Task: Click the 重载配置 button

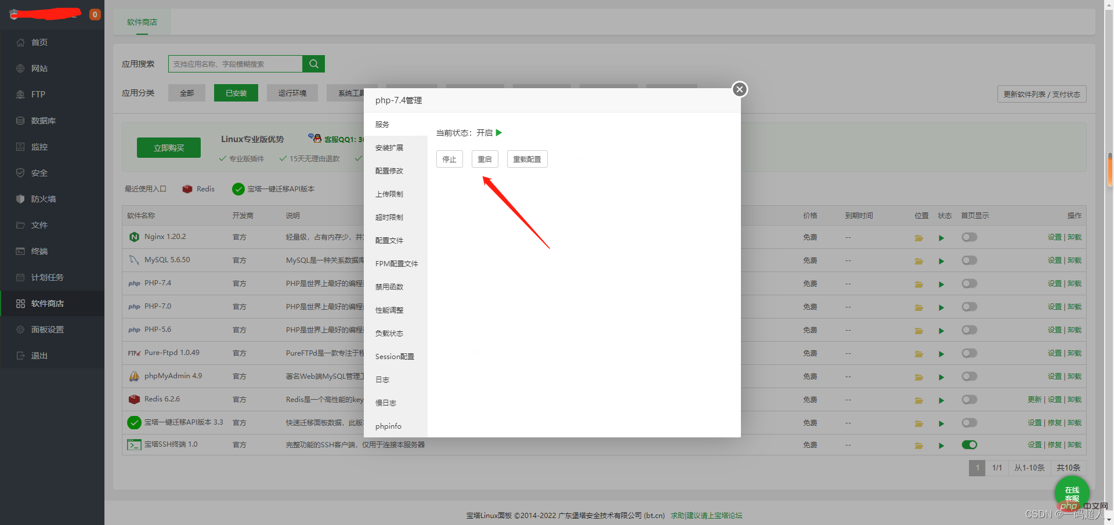Action: 527,159
